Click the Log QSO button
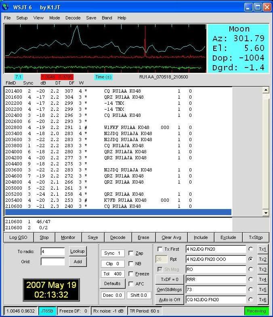This screenshot has height=317, width=273. (19, 237)
